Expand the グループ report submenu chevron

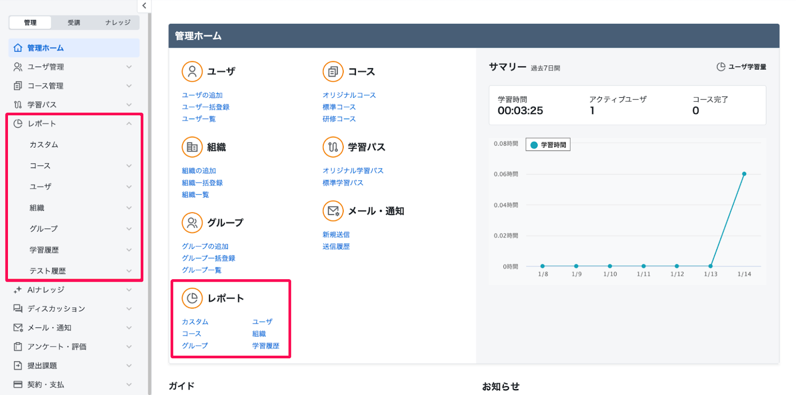(x=129, y=229)
